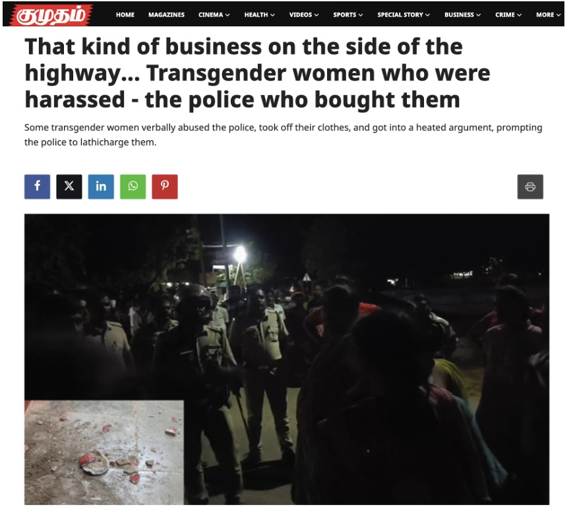Open the Kumudam logo homepage
This screenshot has width=571, height=513.
51,15
